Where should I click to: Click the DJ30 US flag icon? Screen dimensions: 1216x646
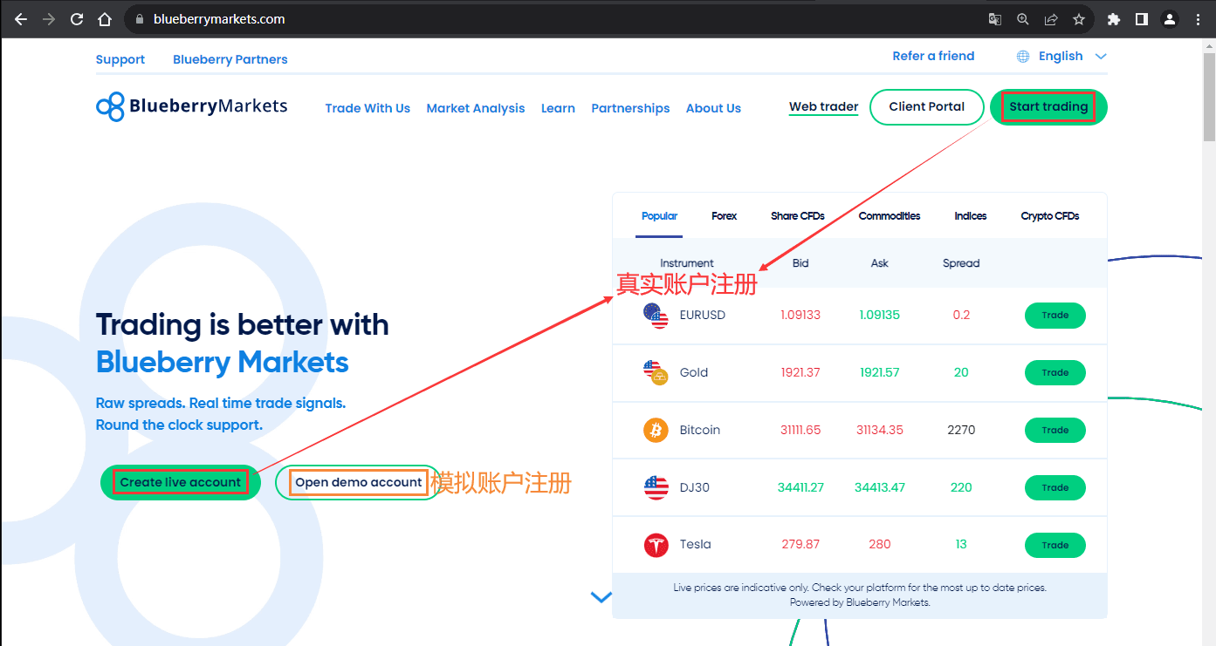(x=656, y=487)
